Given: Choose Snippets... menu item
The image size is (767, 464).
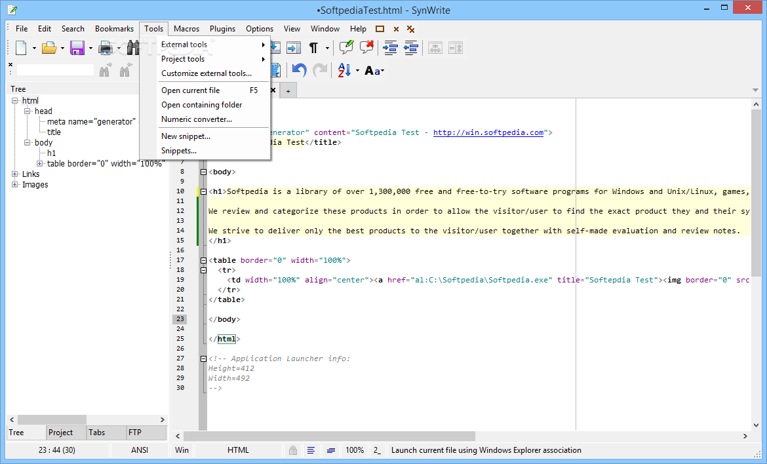Looking at the screenshot, I should pos(205,151).
